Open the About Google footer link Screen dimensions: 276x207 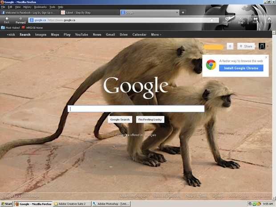[x=237, y=196]
